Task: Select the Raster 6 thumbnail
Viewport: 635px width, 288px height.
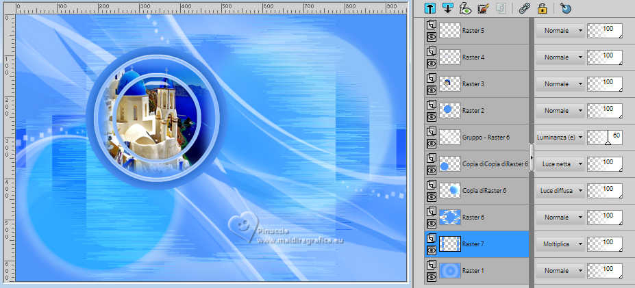Action: pyautogui.click(x=450, y=218)
